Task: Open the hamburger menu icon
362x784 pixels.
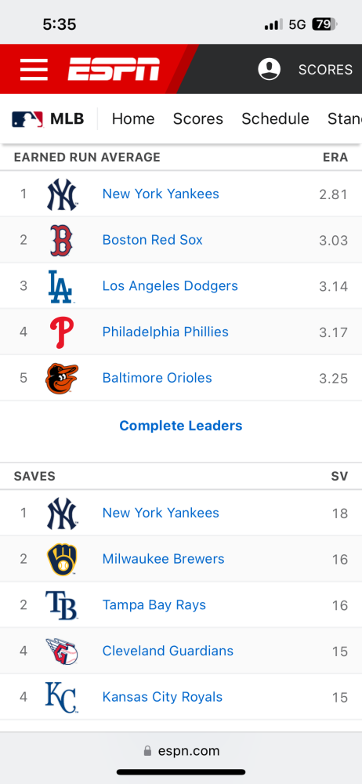Action: point(34,69)
